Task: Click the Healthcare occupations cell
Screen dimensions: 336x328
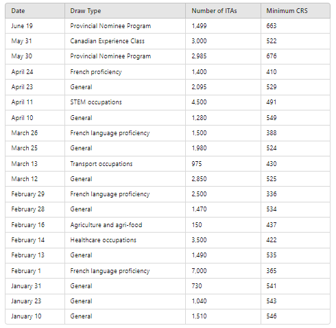Action: tap(125, 240)
